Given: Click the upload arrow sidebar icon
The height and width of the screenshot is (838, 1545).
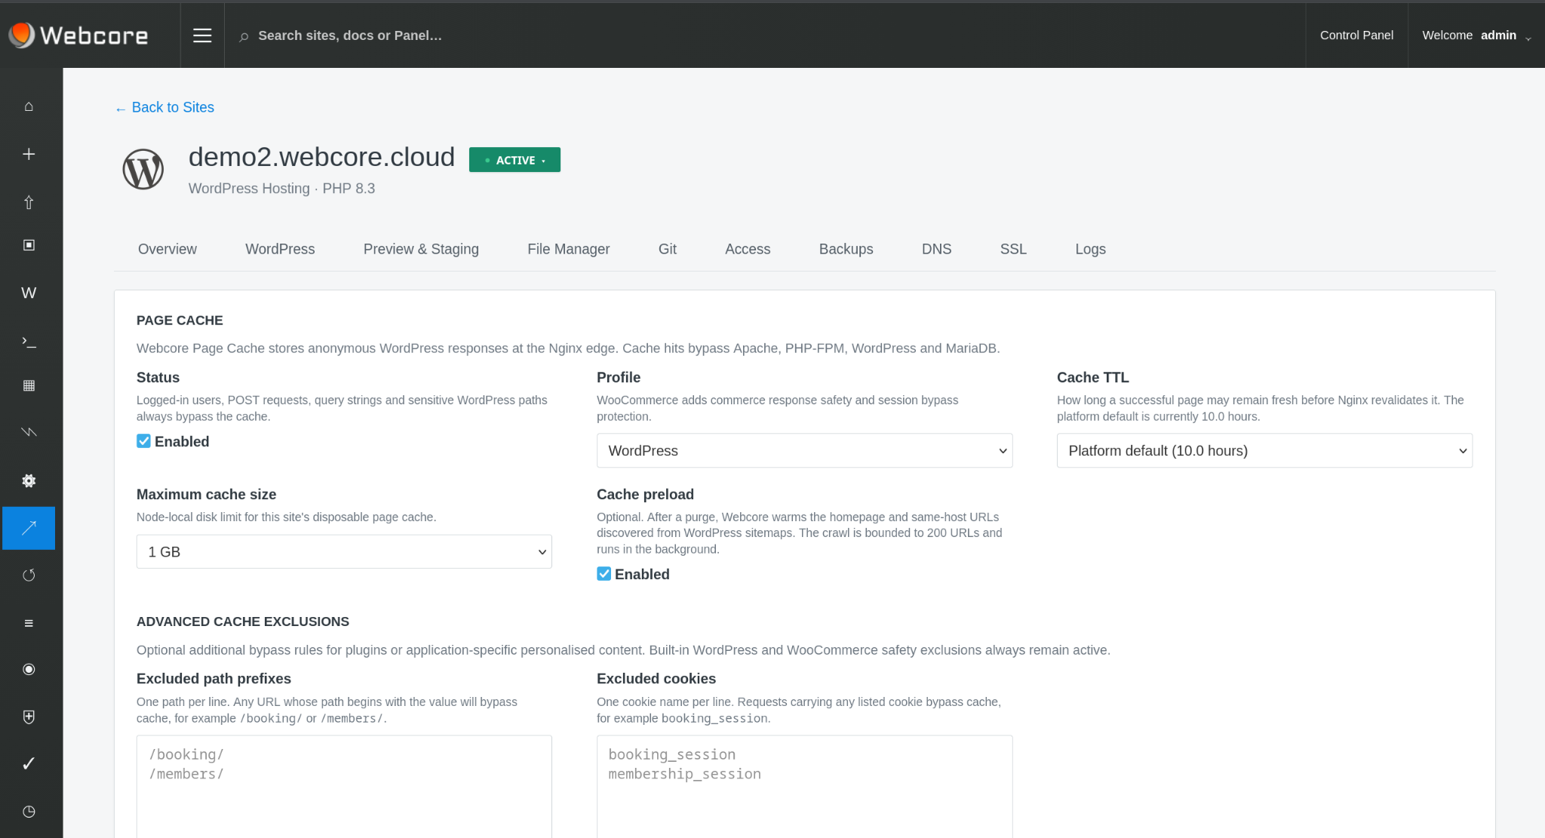Looking at the screenshot, I should tap(29, 202).
